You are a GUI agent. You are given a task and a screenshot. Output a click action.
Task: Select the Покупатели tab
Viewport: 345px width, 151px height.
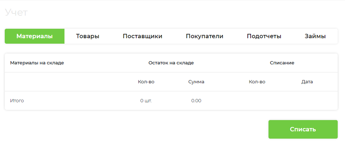click(204, 36)
